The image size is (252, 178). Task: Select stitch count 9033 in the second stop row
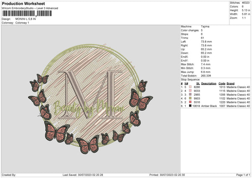pyautogui.click(x=197, y=91)
